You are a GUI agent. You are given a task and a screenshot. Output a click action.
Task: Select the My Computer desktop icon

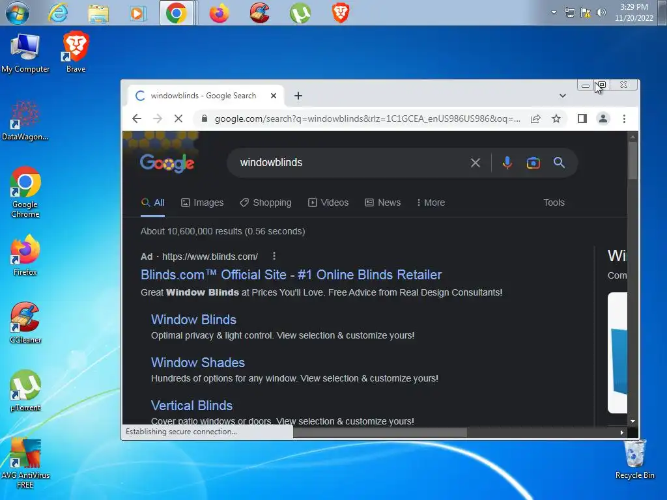(25, 53)
